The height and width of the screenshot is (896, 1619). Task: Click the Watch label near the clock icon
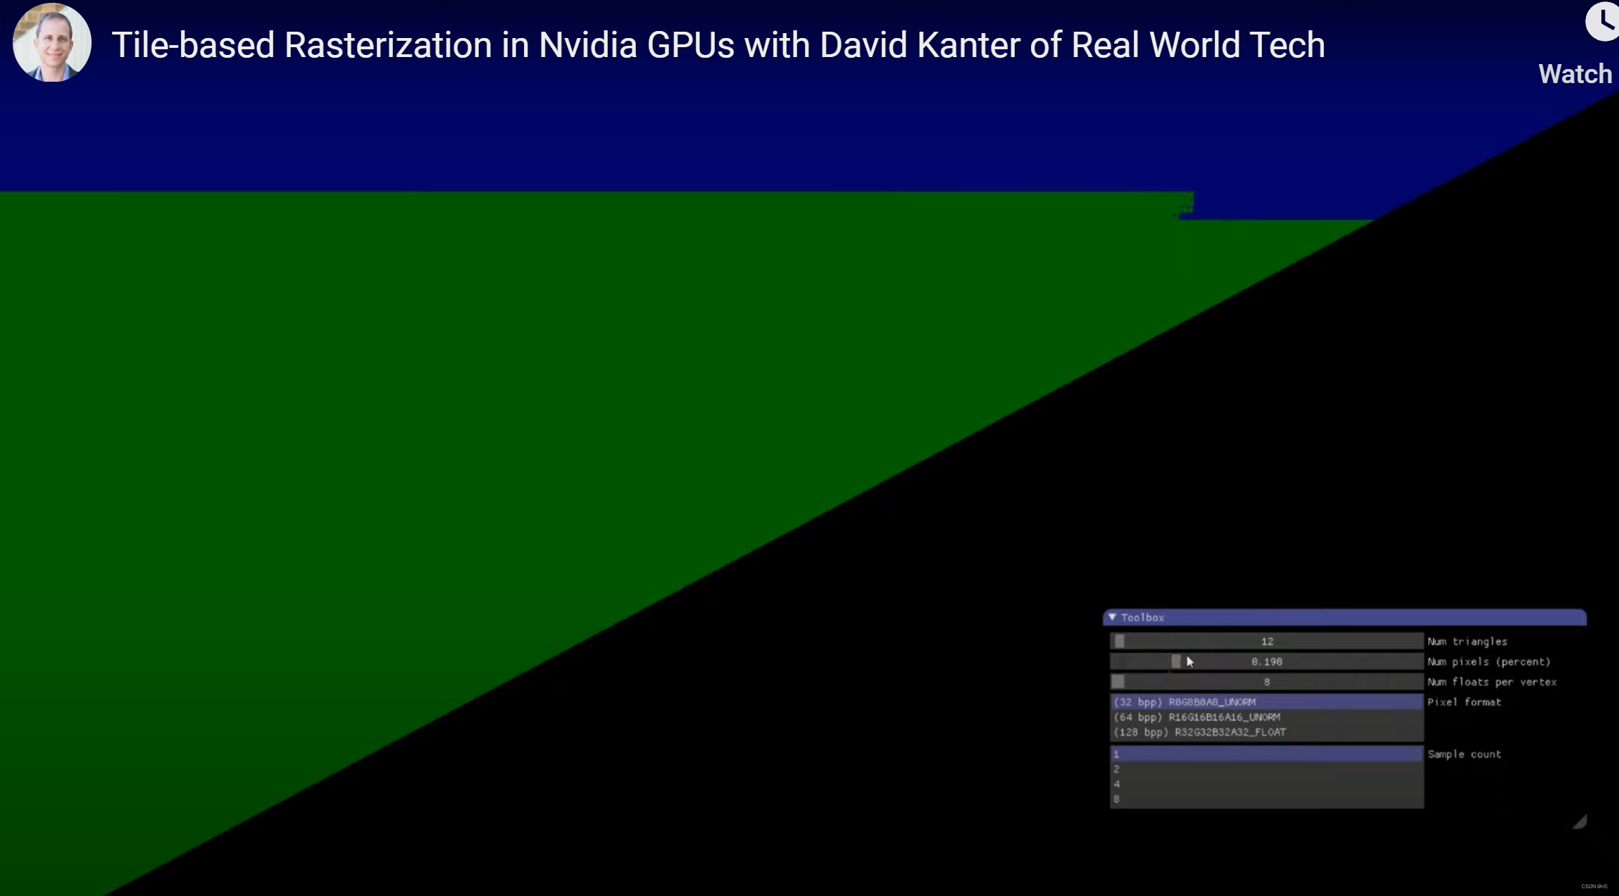tap(1575, 73)
